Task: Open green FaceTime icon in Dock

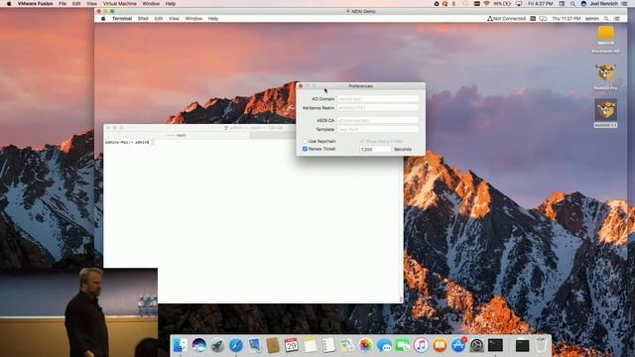Action: [403, 345]
